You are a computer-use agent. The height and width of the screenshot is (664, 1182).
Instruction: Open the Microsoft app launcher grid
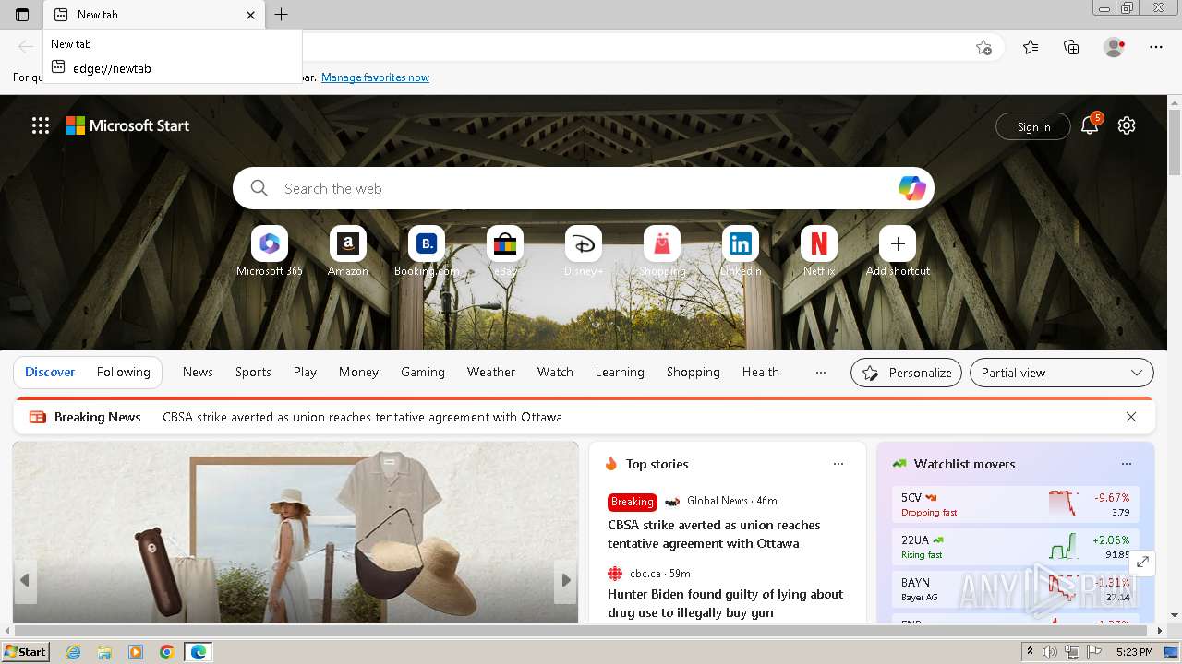(x=41, y=125)
